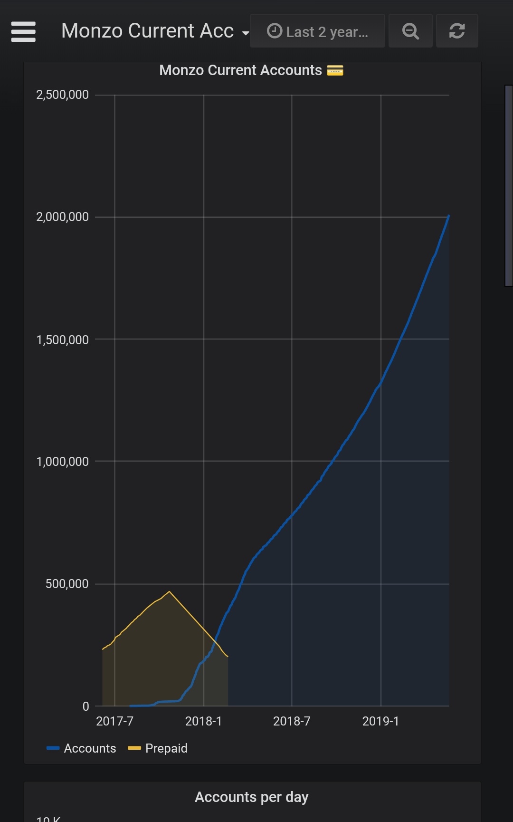The width and height of the screenshot is (513, 822).
Task: Click the end of the blue Accounts line
Action: (x=448, y=216)
